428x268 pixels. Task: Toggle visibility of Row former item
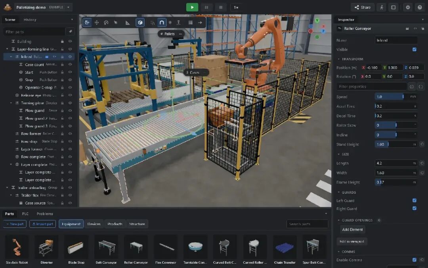tap(70, 134)
